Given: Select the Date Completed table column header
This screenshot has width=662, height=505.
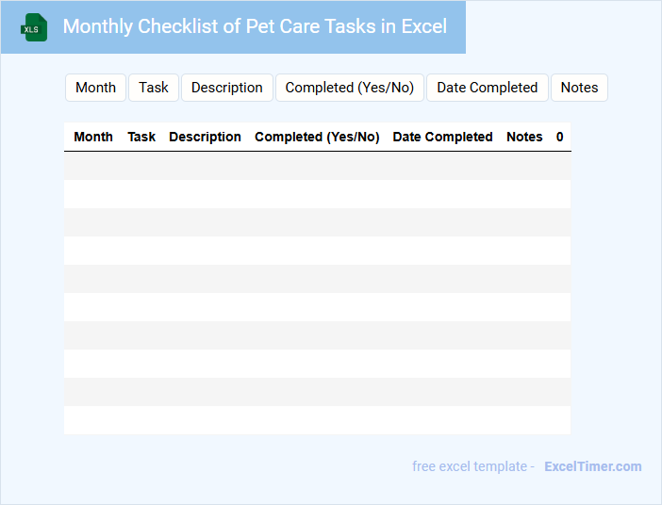Looking at the screenshot, I should 442,137.
